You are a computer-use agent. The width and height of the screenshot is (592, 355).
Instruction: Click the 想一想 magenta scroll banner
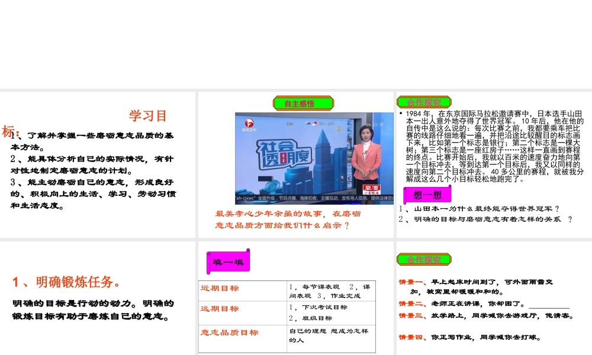pos(427,195)
